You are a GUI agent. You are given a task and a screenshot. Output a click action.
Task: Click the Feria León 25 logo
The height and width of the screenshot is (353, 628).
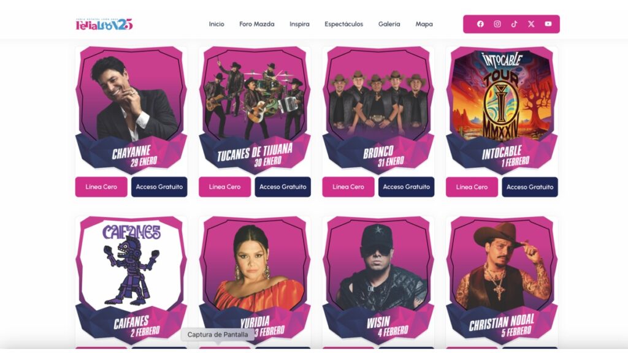pyautogui.click(x=104, y=25)
